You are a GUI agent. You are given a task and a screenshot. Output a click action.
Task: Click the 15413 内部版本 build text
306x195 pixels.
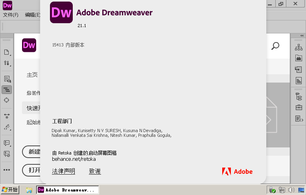point(68,45)
